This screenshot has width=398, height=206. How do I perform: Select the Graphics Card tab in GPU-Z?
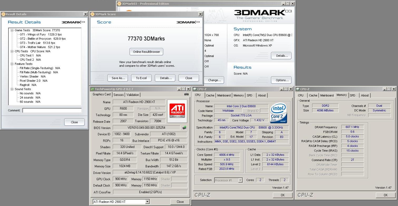(x=102, y=94)
